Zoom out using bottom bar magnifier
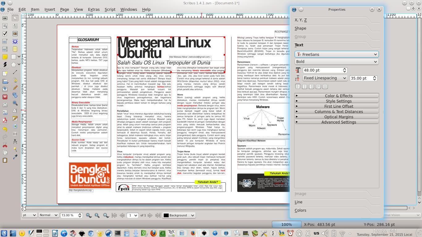This screenshot has width=422, height=237. pos(88,215)
